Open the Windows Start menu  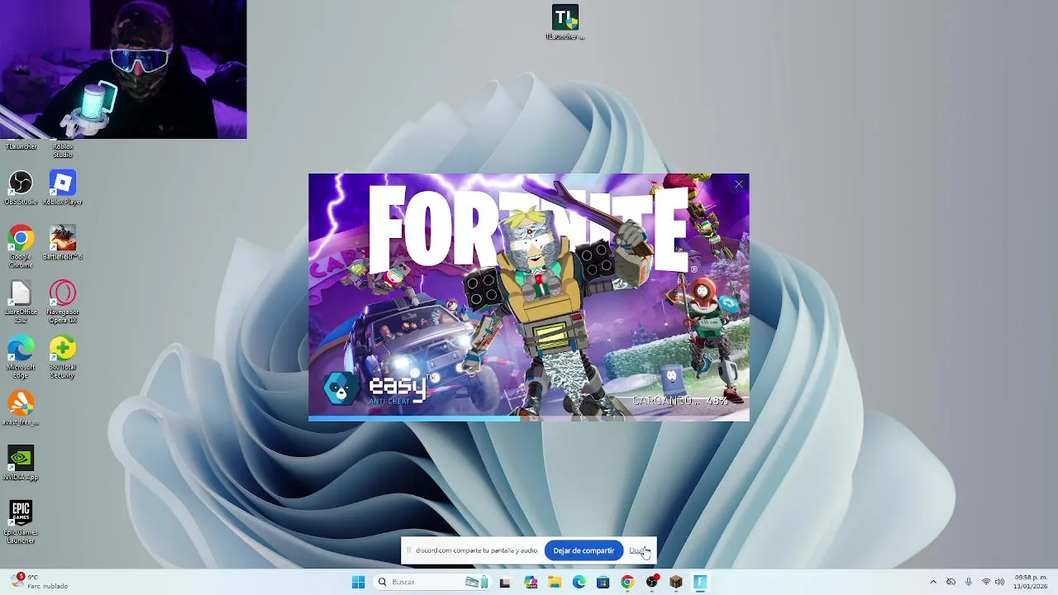pos(358,582)
